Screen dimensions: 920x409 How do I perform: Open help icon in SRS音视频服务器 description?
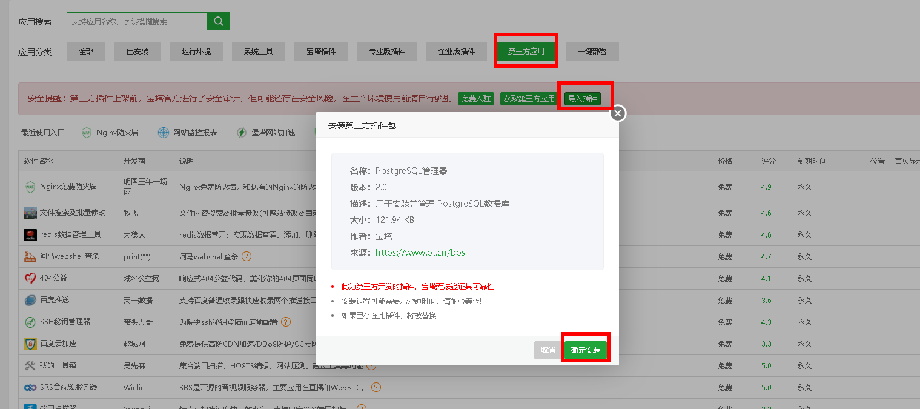coord(376,387)
